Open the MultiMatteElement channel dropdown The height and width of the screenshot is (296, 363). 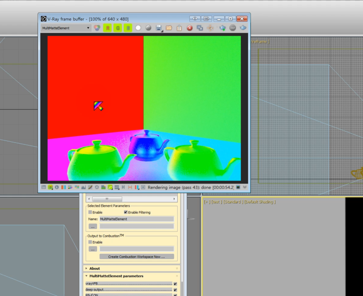(x=89, y=28)
